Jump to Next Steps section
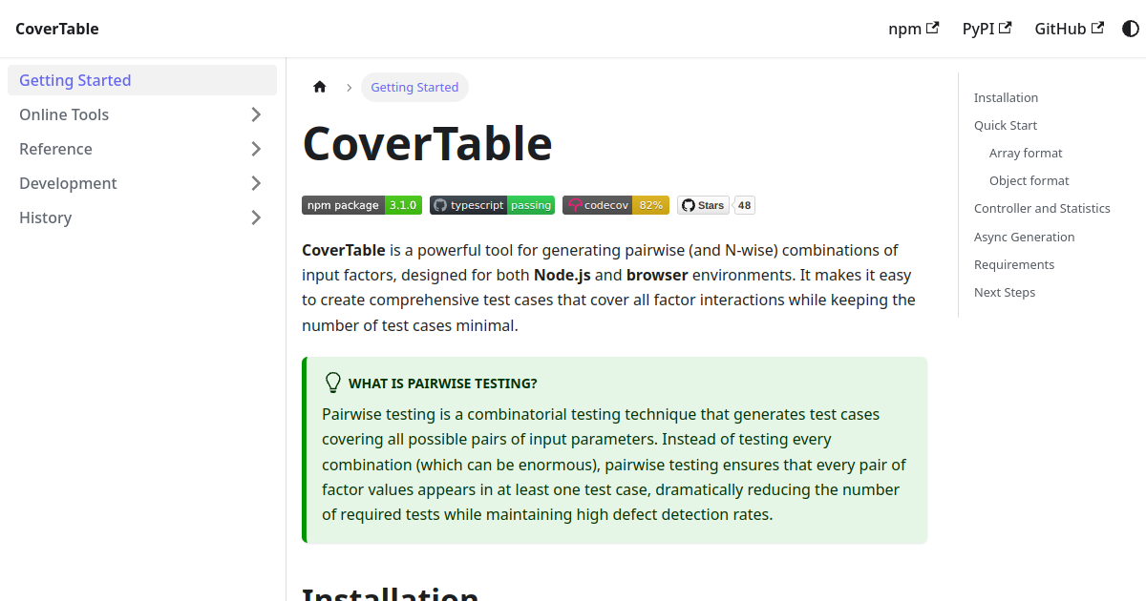 pos(1005,292)
